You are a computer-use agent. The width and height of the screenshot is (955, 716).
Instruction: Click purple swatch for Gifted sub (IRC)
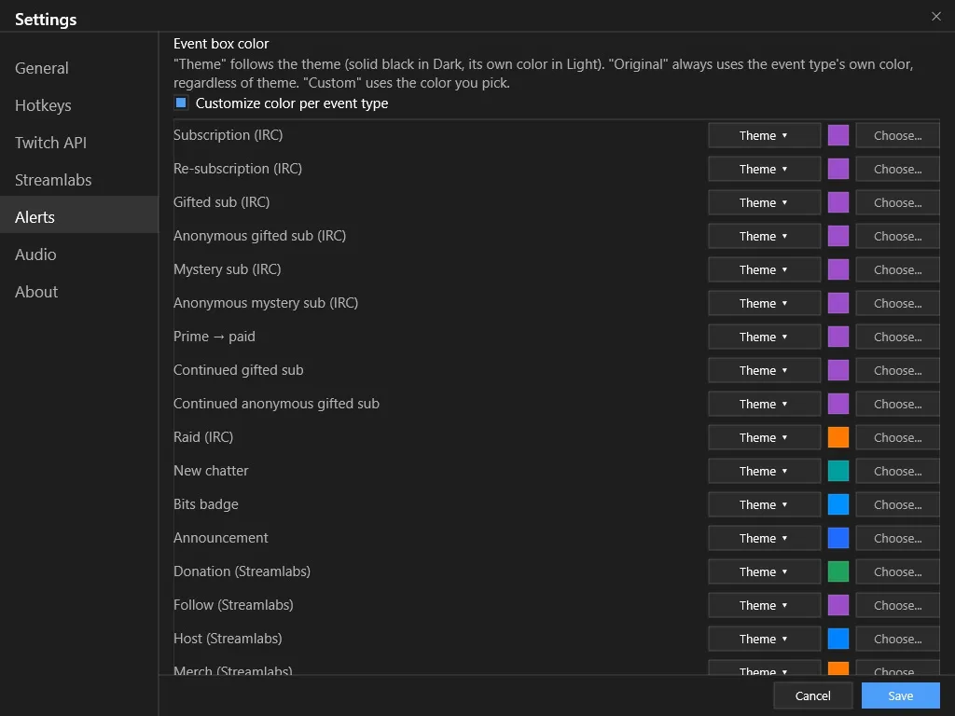838,202
